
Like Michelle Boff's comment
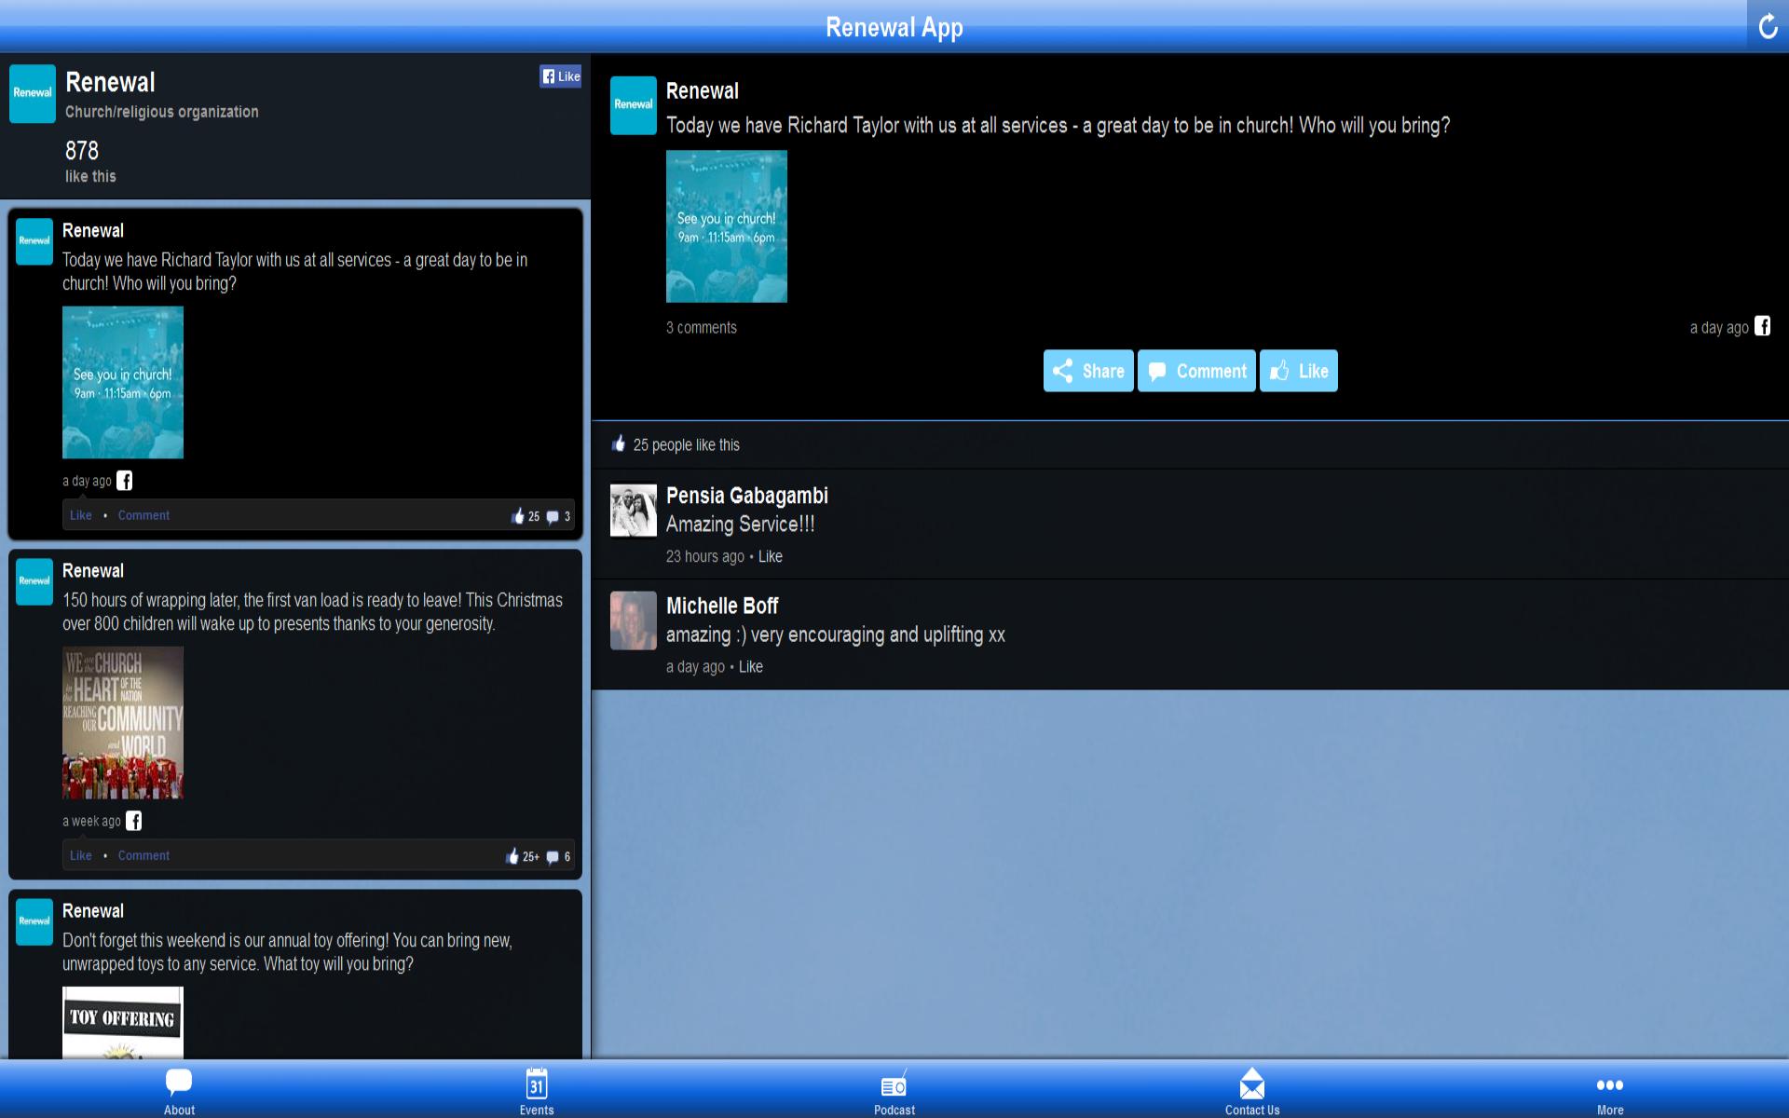tap(750, 666)
